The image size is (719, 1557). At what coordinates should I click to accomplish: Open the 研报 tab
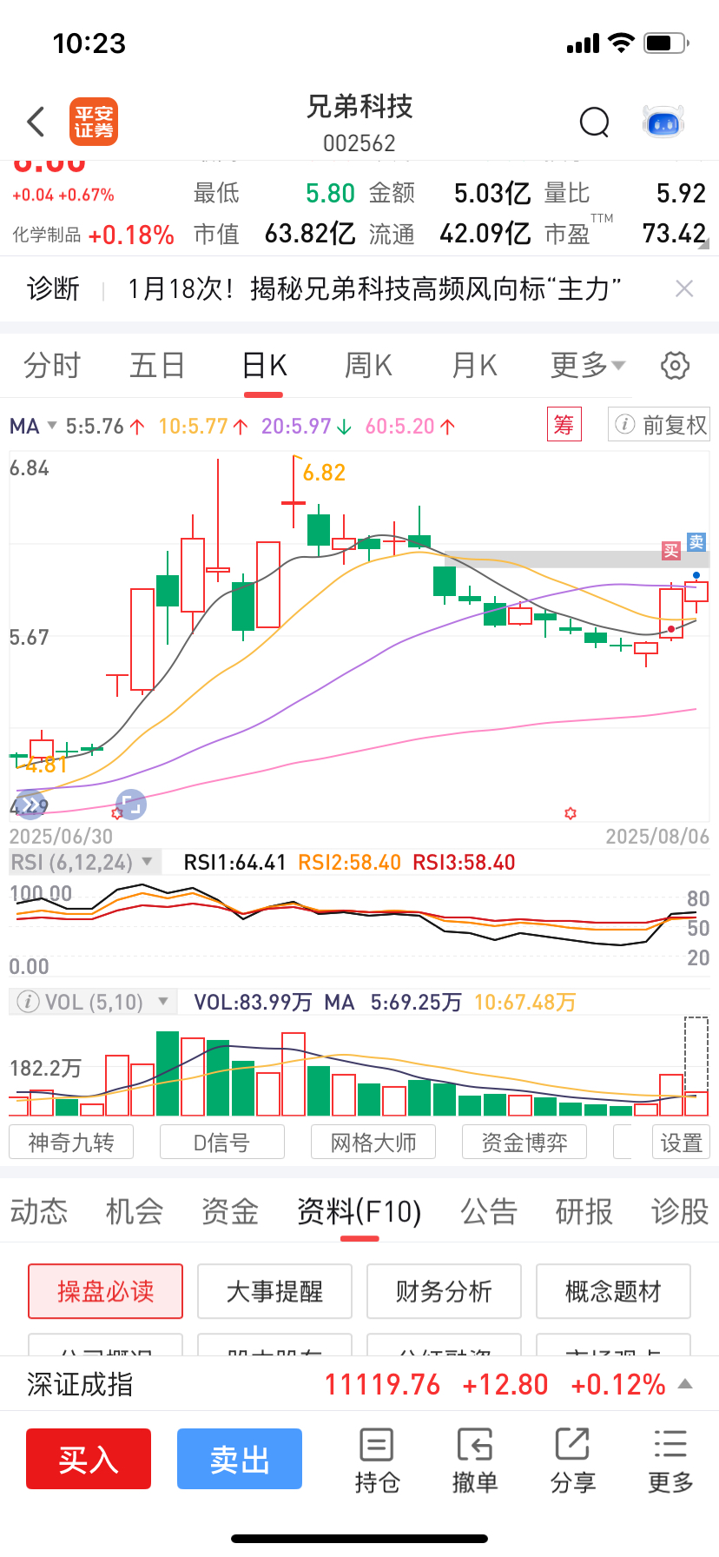pyautogui.click(x=584, y=1211)
